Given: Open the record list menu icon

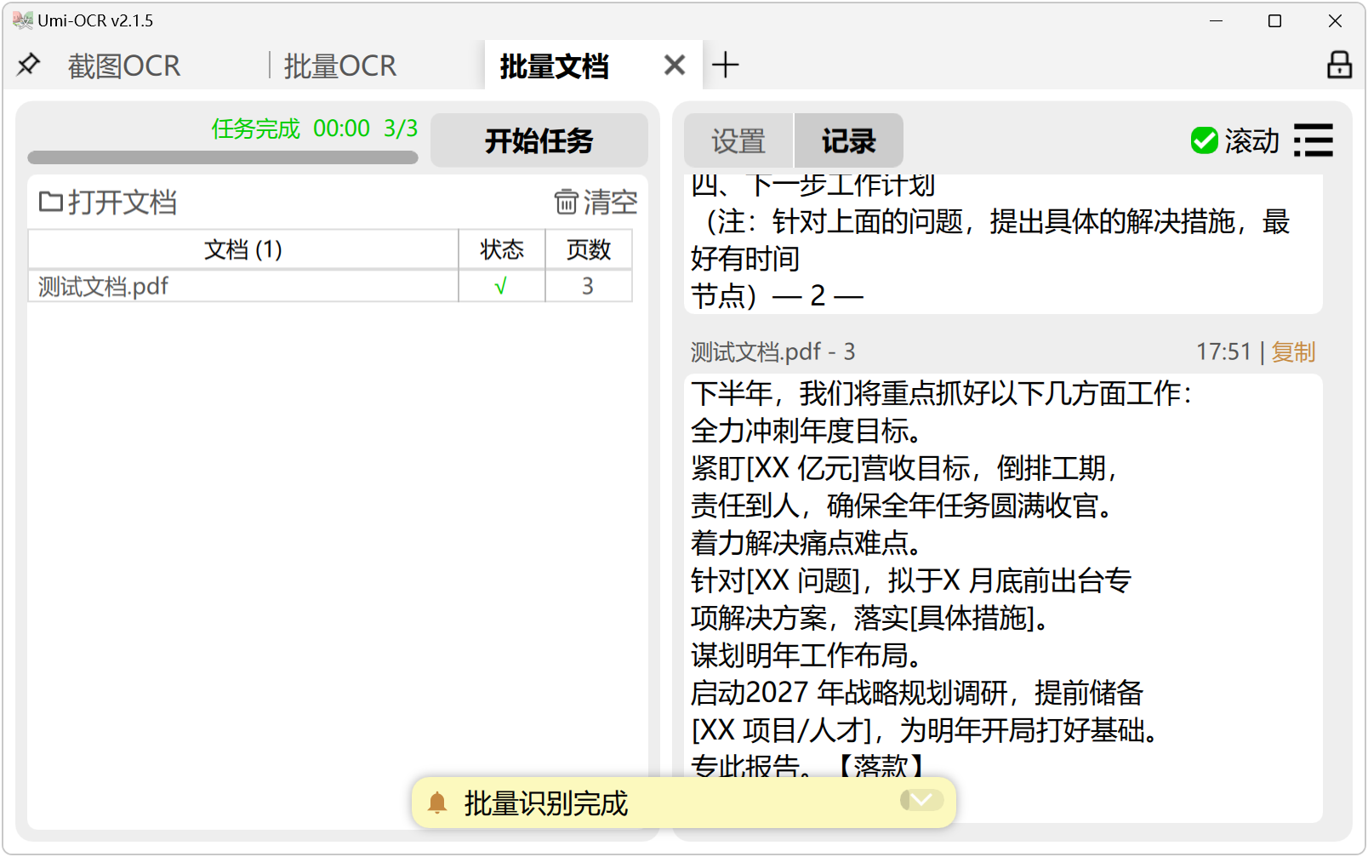Looking at the screenshot, I should tap(1314, 140).
